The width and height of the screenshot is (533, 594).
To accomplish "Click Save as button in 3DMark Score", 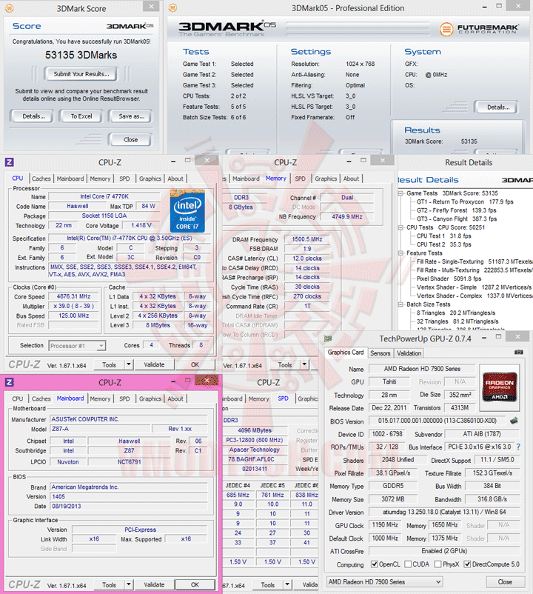I will 131,116.
